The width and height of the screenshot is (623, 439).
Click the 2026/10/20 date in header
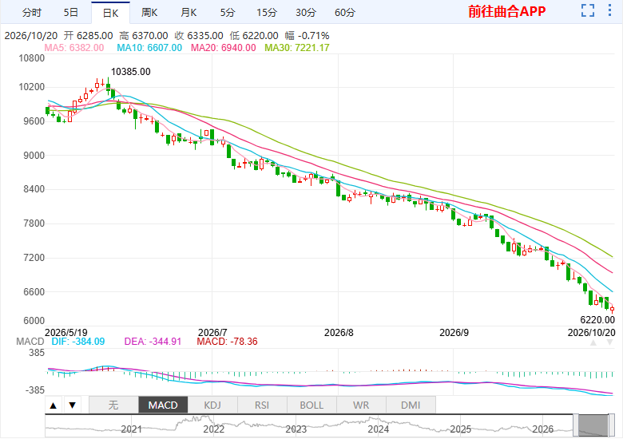(x=31, y=36)
